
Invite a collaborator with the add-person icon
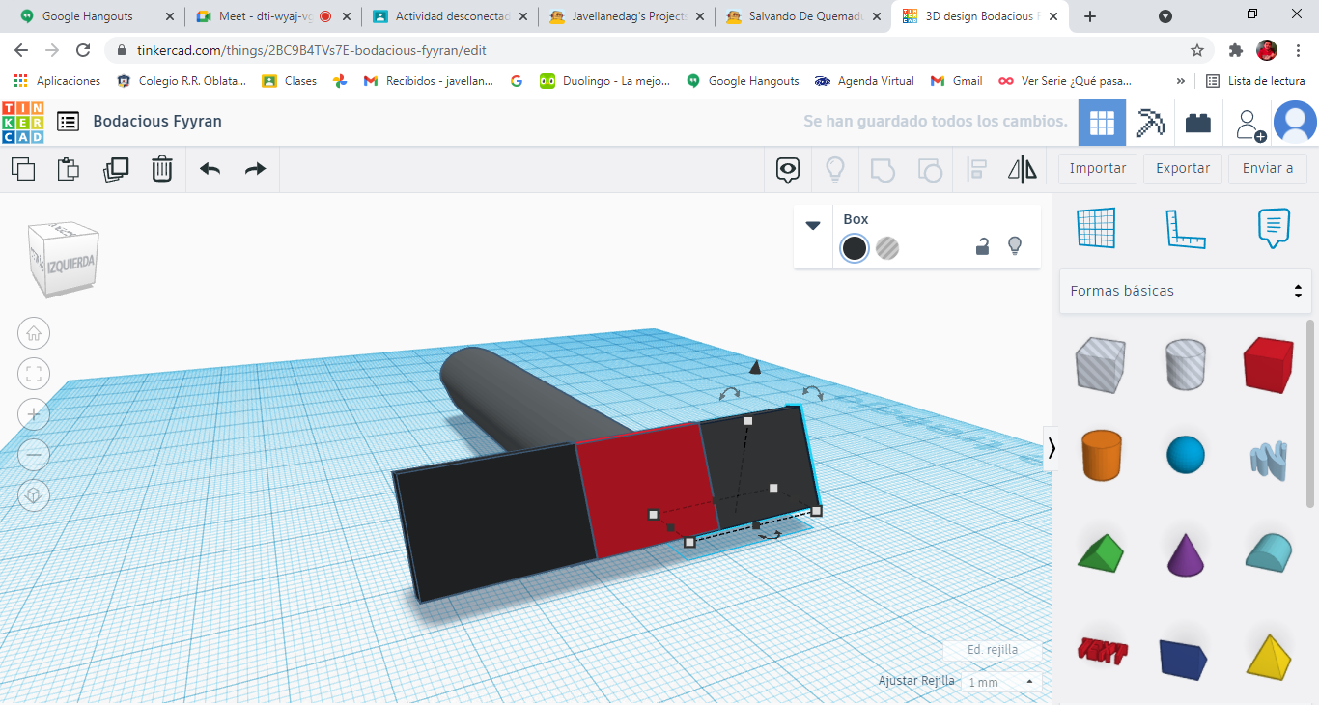1250,124
